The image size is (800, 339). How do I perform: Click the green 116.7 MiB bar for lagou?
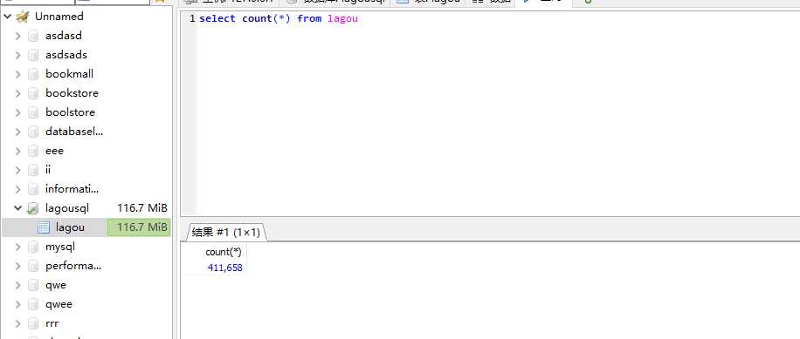pos(138,227)
